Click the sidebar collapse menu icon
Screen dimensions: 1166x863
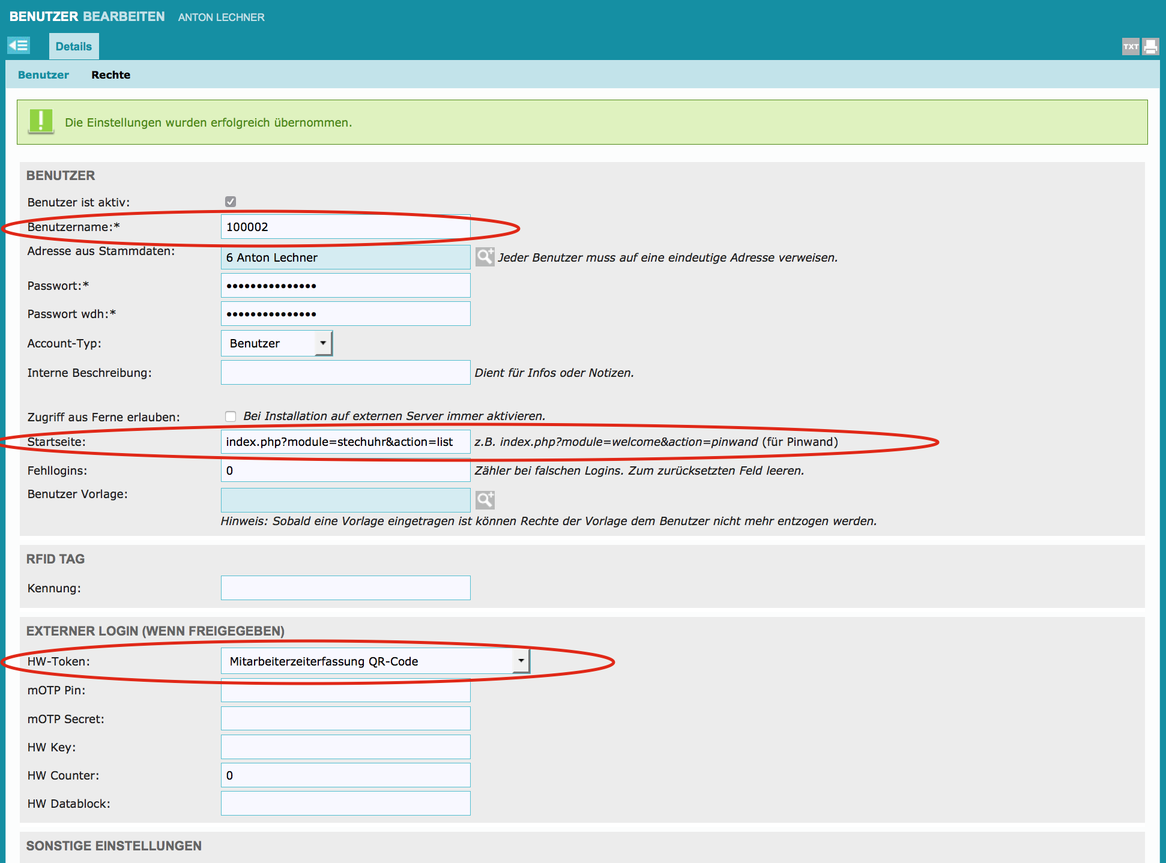(19, 46)
